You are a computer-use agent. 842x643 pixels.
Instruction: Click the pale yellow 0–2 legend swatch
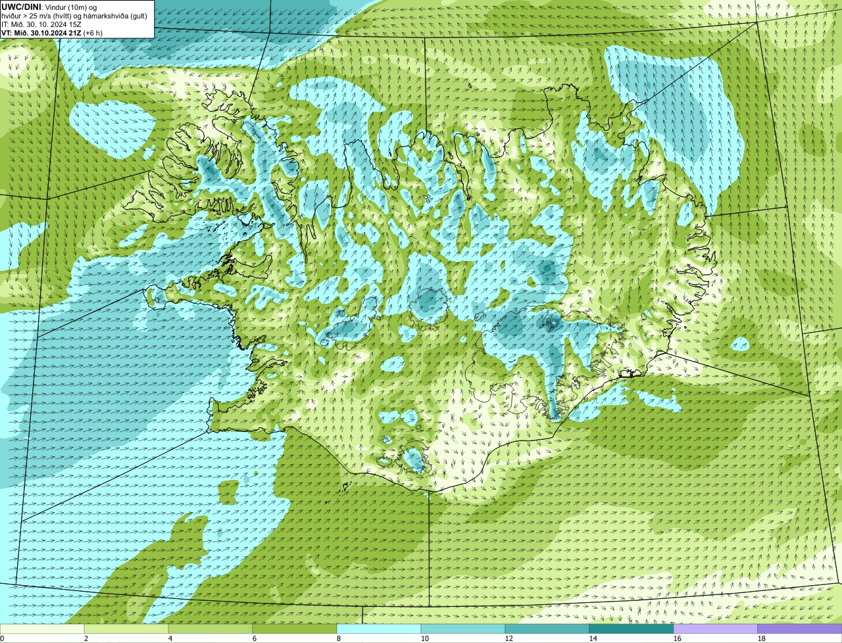click(x=42, y=629)
